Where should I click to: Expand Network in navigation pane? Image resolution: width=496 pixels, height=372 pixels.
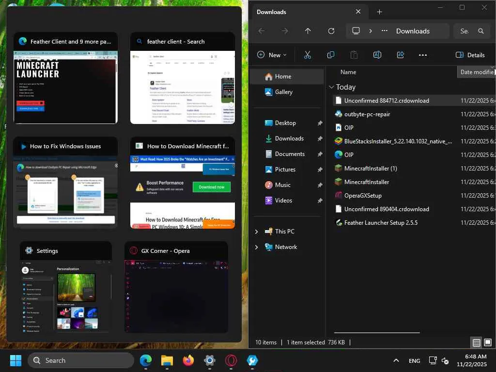pos(256,248)
